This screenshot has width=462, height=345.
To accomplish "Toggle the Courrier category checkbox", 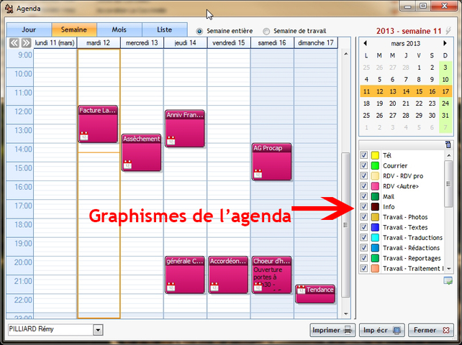I will pyautogui.click(x=364, y=165).
